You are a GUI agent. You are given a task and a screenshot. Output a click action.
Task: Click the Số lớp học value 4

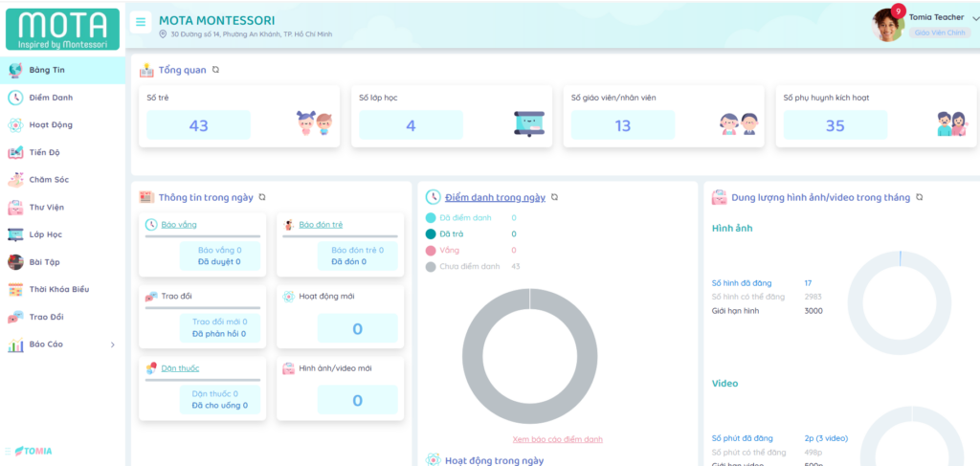pos(411,125)
